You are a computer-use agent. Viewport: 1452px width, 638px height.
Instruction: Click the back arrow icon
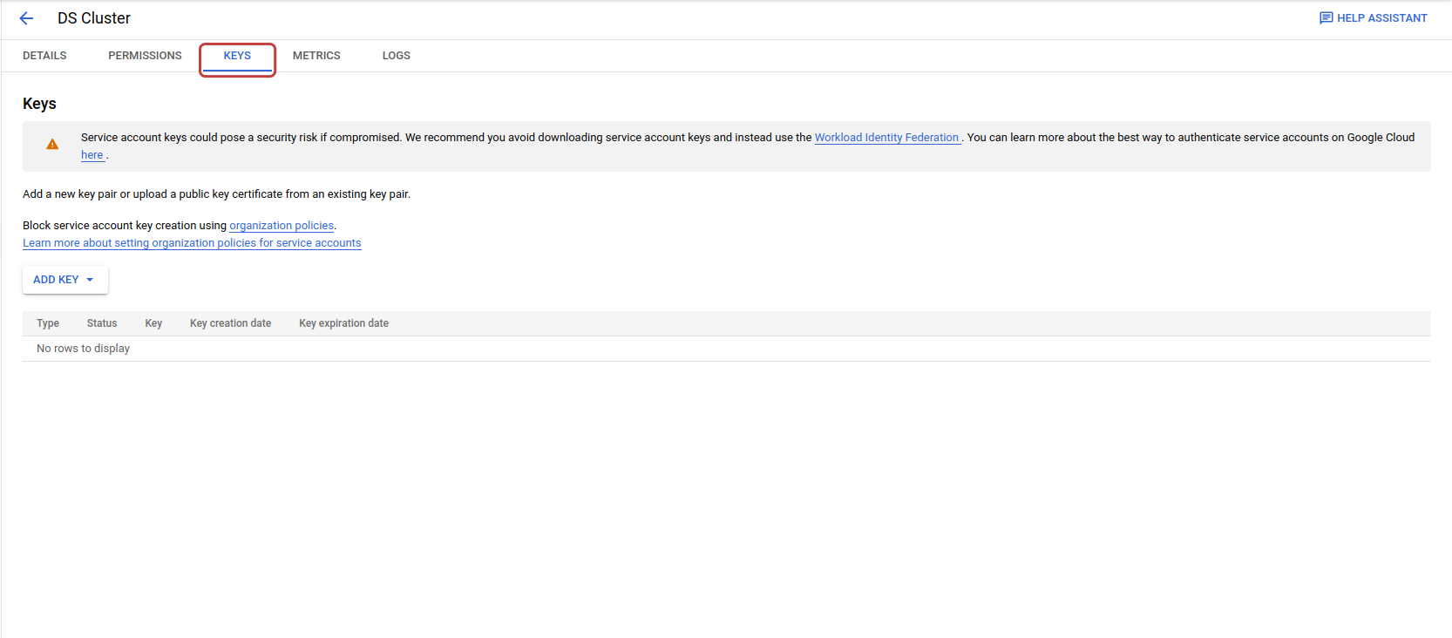click(26, 18)
